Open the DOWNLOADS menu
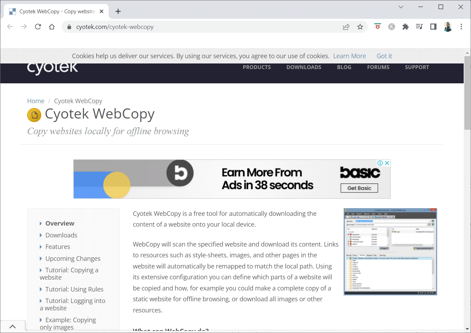The width and height of the screenshot is (471, 333). point(304,67)
